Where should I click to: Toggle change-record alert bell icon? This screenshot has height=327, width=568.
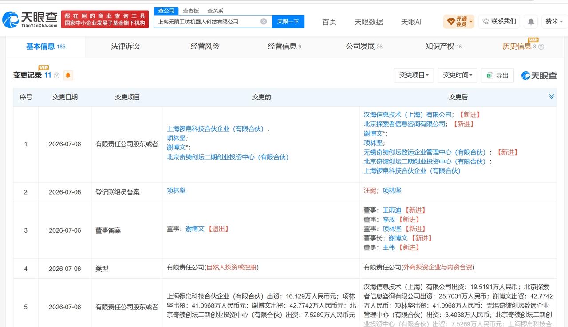click(68, 75)
